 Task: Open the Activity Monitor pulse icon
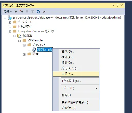[44, 11]
